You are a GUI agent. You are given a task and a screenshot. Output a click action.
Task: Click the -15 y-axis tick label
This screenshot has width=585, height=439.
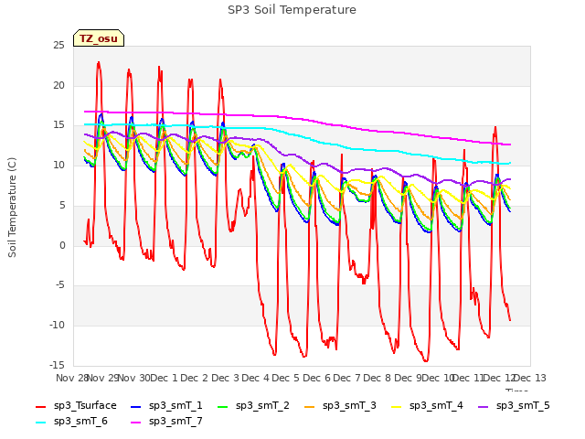[x=58, y=365]
